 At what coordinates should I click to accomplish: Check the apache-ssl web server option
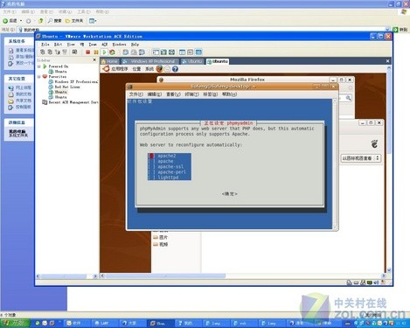[x=151, y=167]
